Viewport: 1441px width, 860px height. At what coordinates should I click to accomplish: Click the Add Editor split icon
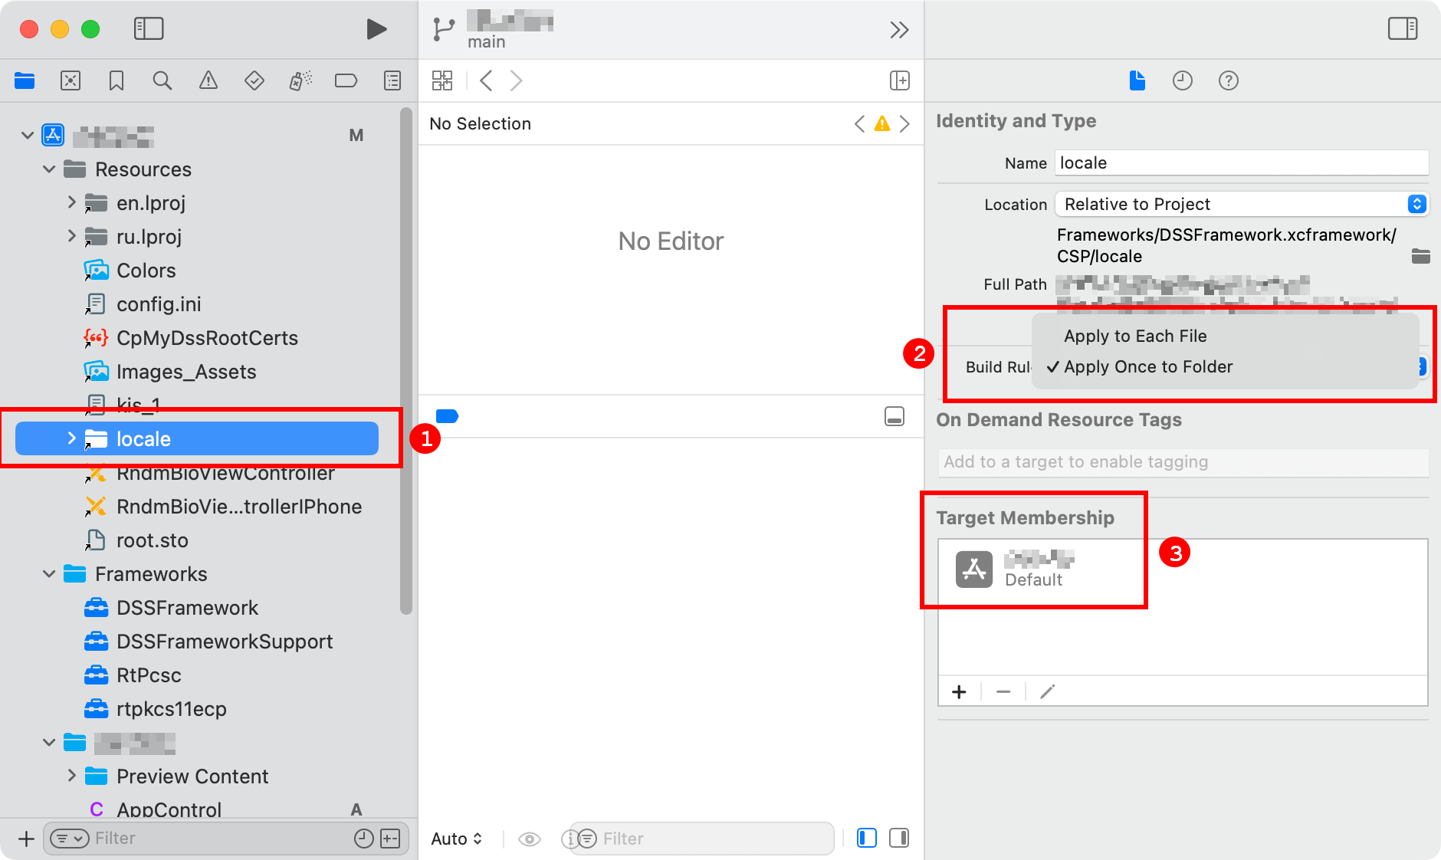[899, 80]
